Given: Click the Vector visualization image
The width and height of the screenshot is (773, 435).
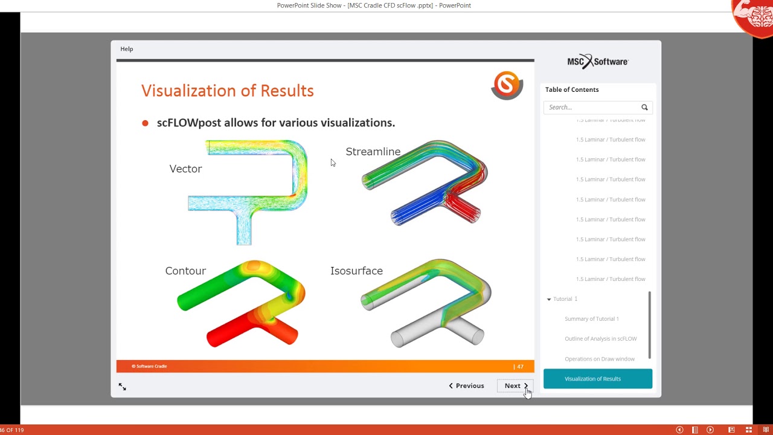Looking at the screenshot, I should [x=248, y=193].
